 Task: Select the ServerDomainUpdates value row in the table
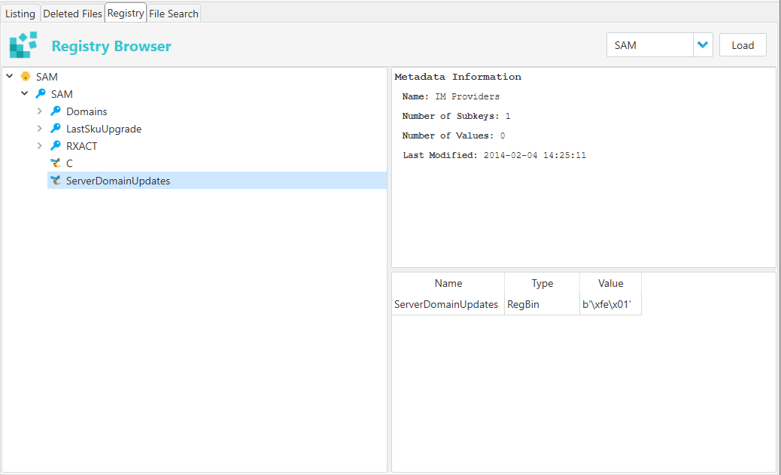pos(447,304)
